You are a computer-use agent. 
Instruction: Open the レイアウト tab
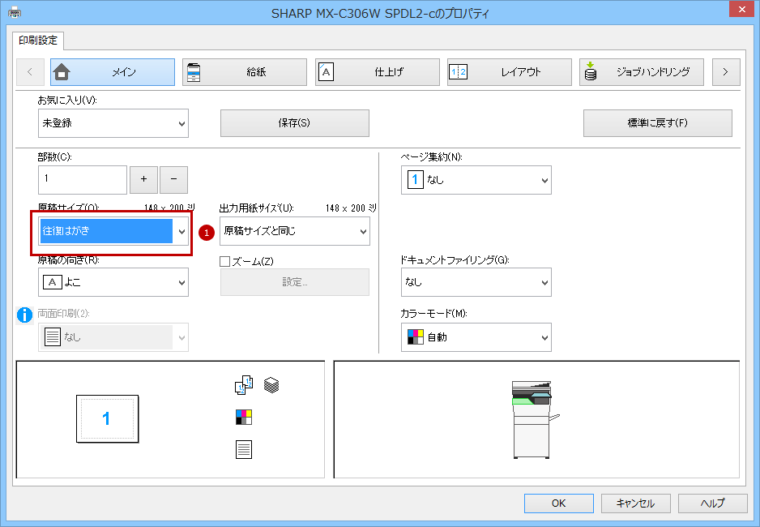[510, 72]
